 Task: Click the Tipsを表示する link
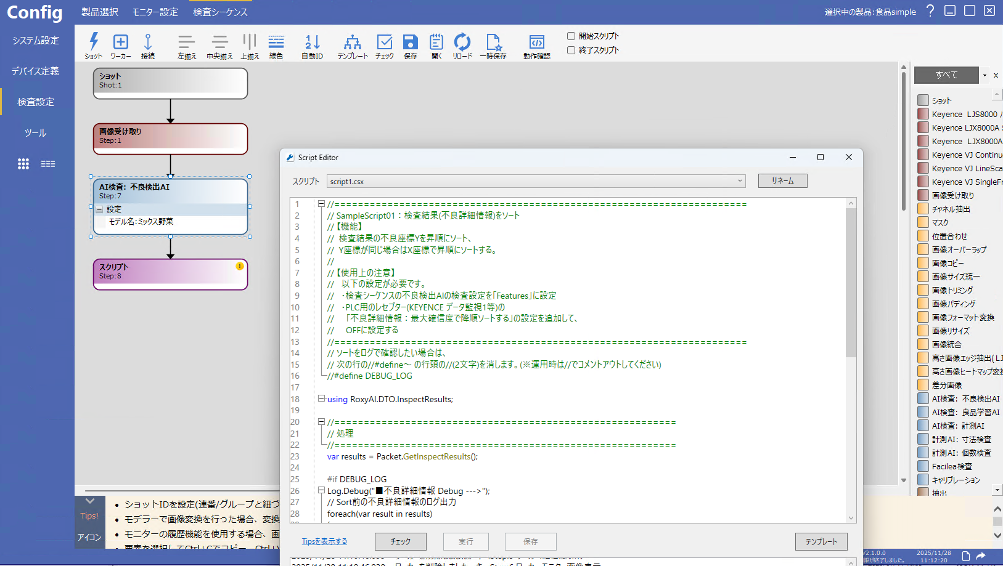click(x=324, y=541)
